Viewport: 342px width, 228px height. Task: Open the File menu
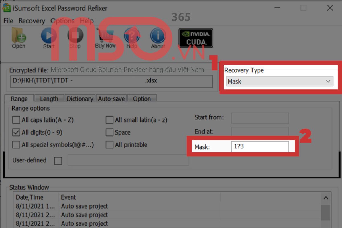8,21
